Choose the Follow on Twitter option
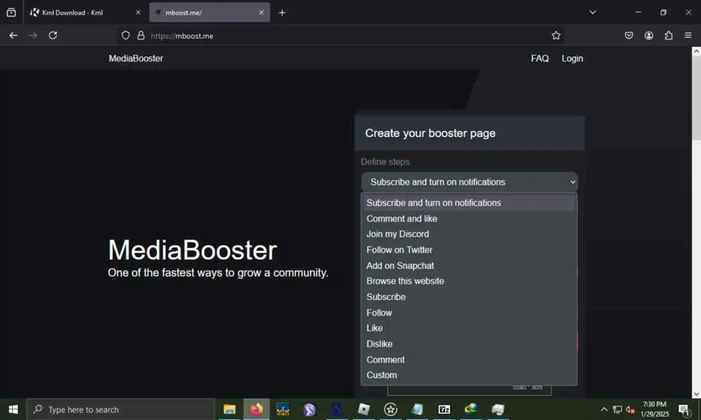This screenshot has width=701, height=420. [x=469, y=250]
